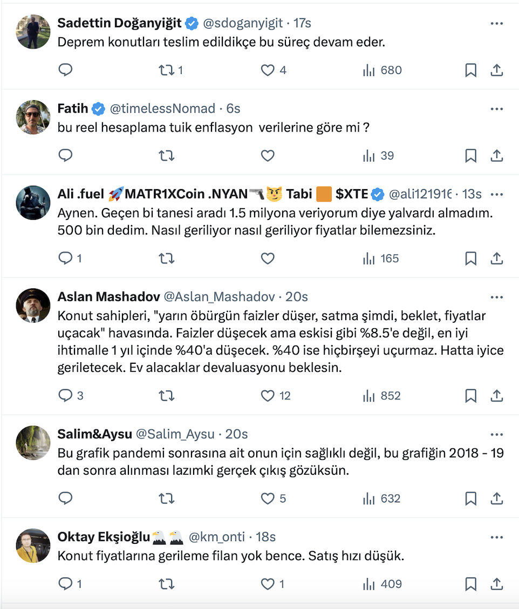
Task: Open more options for Fatih's tweet
Action: pyautogui.click(x=496, y=109)
